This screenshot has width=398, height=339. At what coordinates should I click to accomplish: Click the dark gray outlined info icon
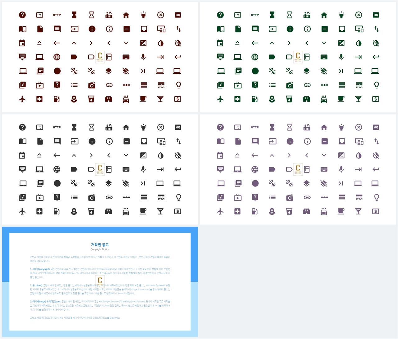[x=109, y=141]
